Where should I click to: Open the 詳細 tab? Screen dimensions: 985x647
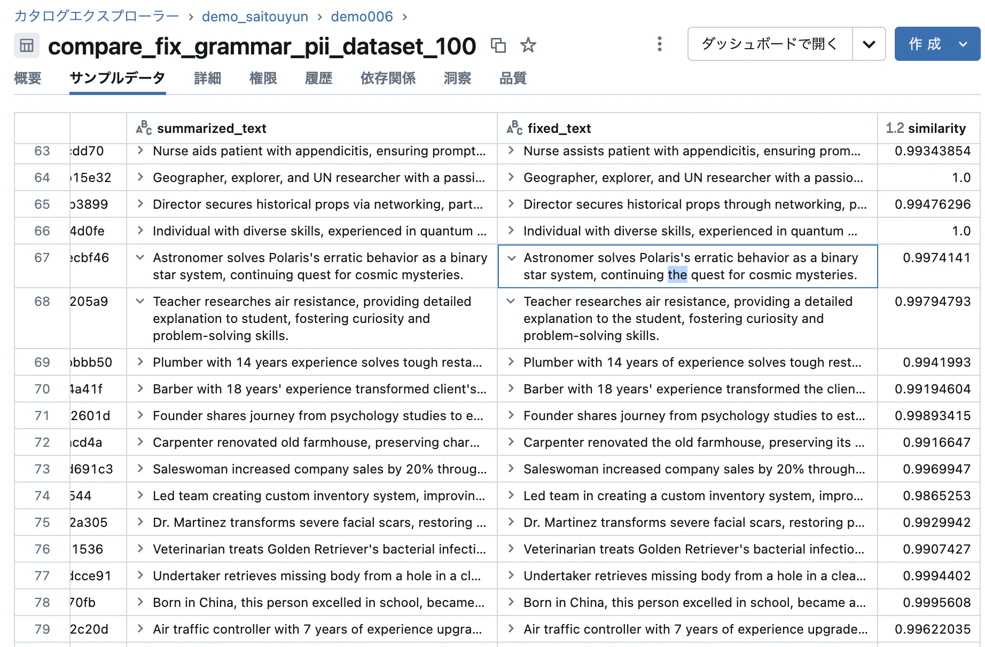click(208, 78)
